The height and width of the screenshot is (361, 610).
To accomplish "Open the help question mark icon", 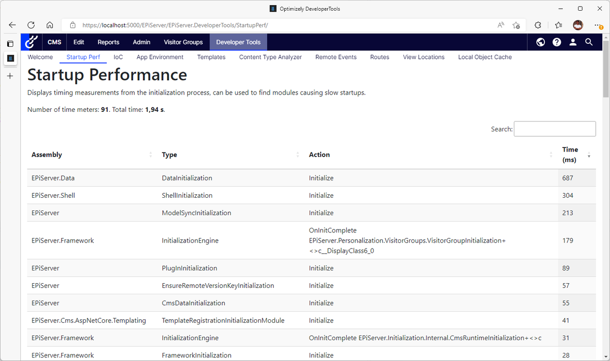I will (557, 42).
